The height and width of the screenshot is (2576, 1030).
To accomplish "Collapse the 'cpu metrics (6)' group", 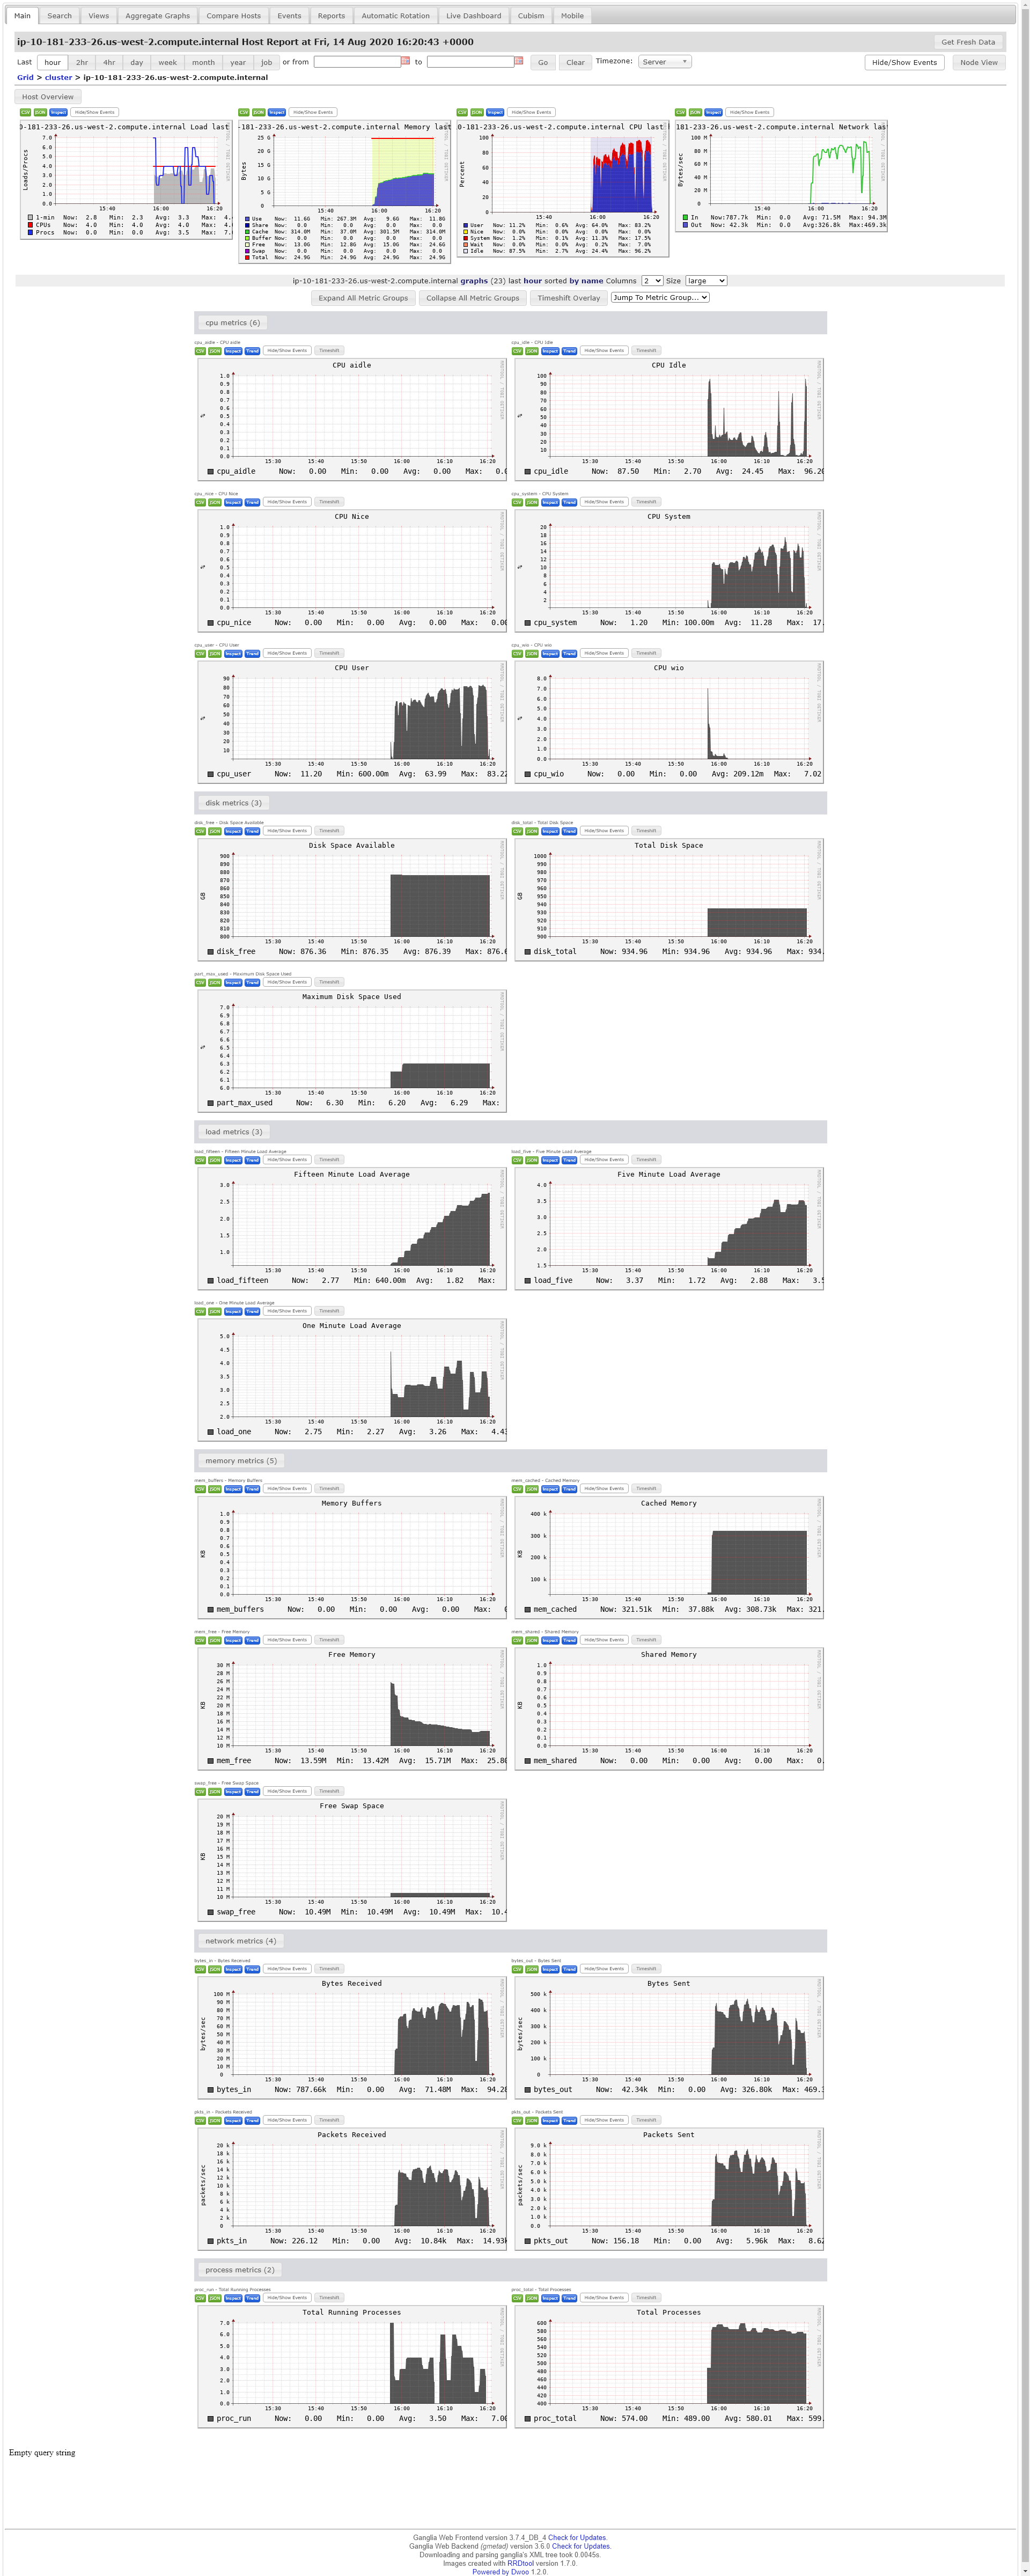I will coord(232,323).
